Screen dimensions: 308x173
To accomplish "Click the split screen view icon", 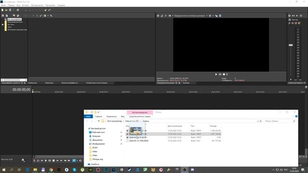I will [170, 16].
